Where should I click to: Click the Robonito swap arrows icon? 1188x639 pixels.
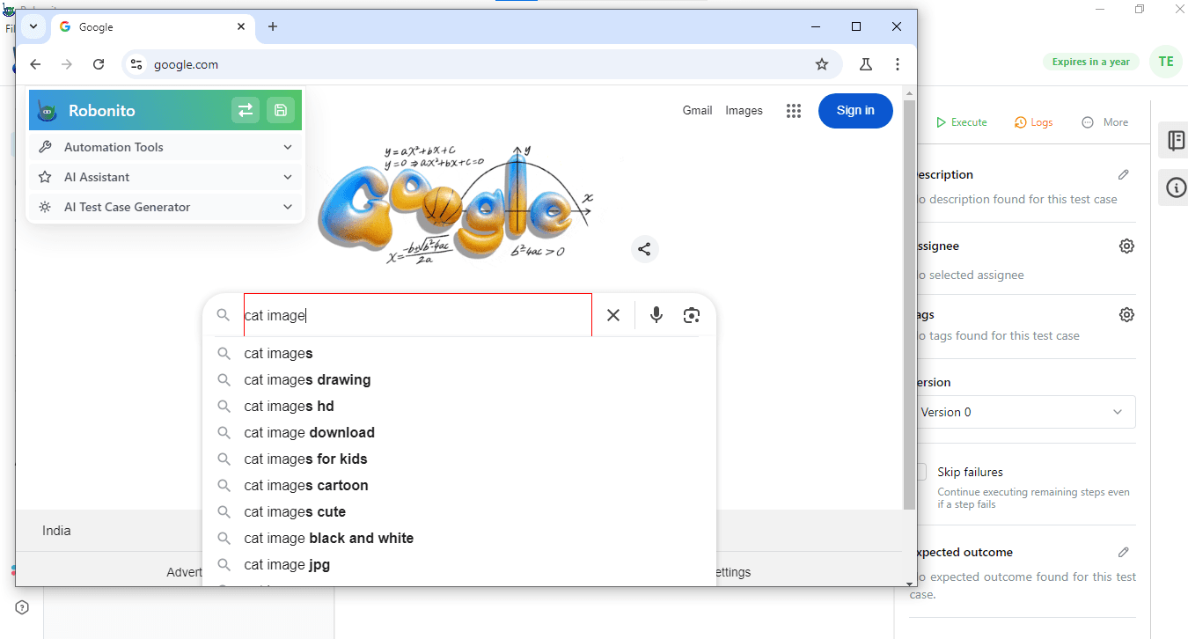point(246,110)
